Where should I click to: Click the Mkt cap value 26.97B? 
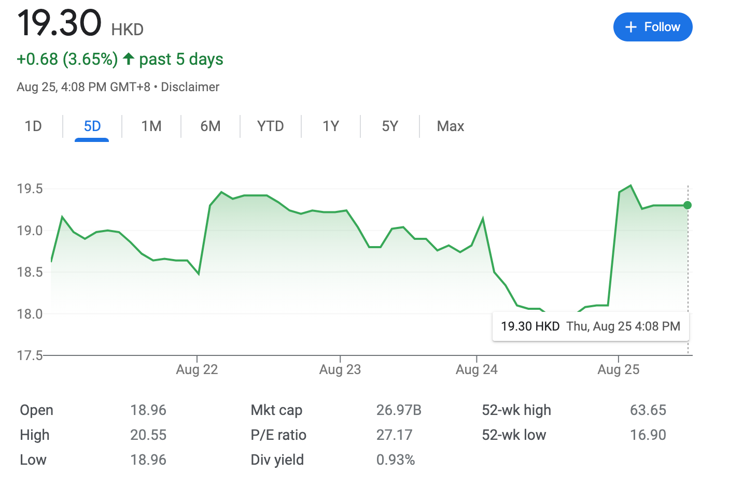coord(399,410)
